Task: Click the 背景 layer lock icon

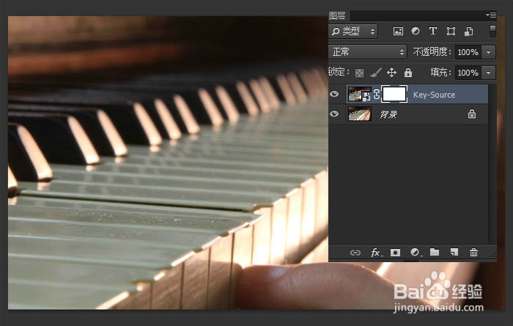Action: tap(471, 114)
